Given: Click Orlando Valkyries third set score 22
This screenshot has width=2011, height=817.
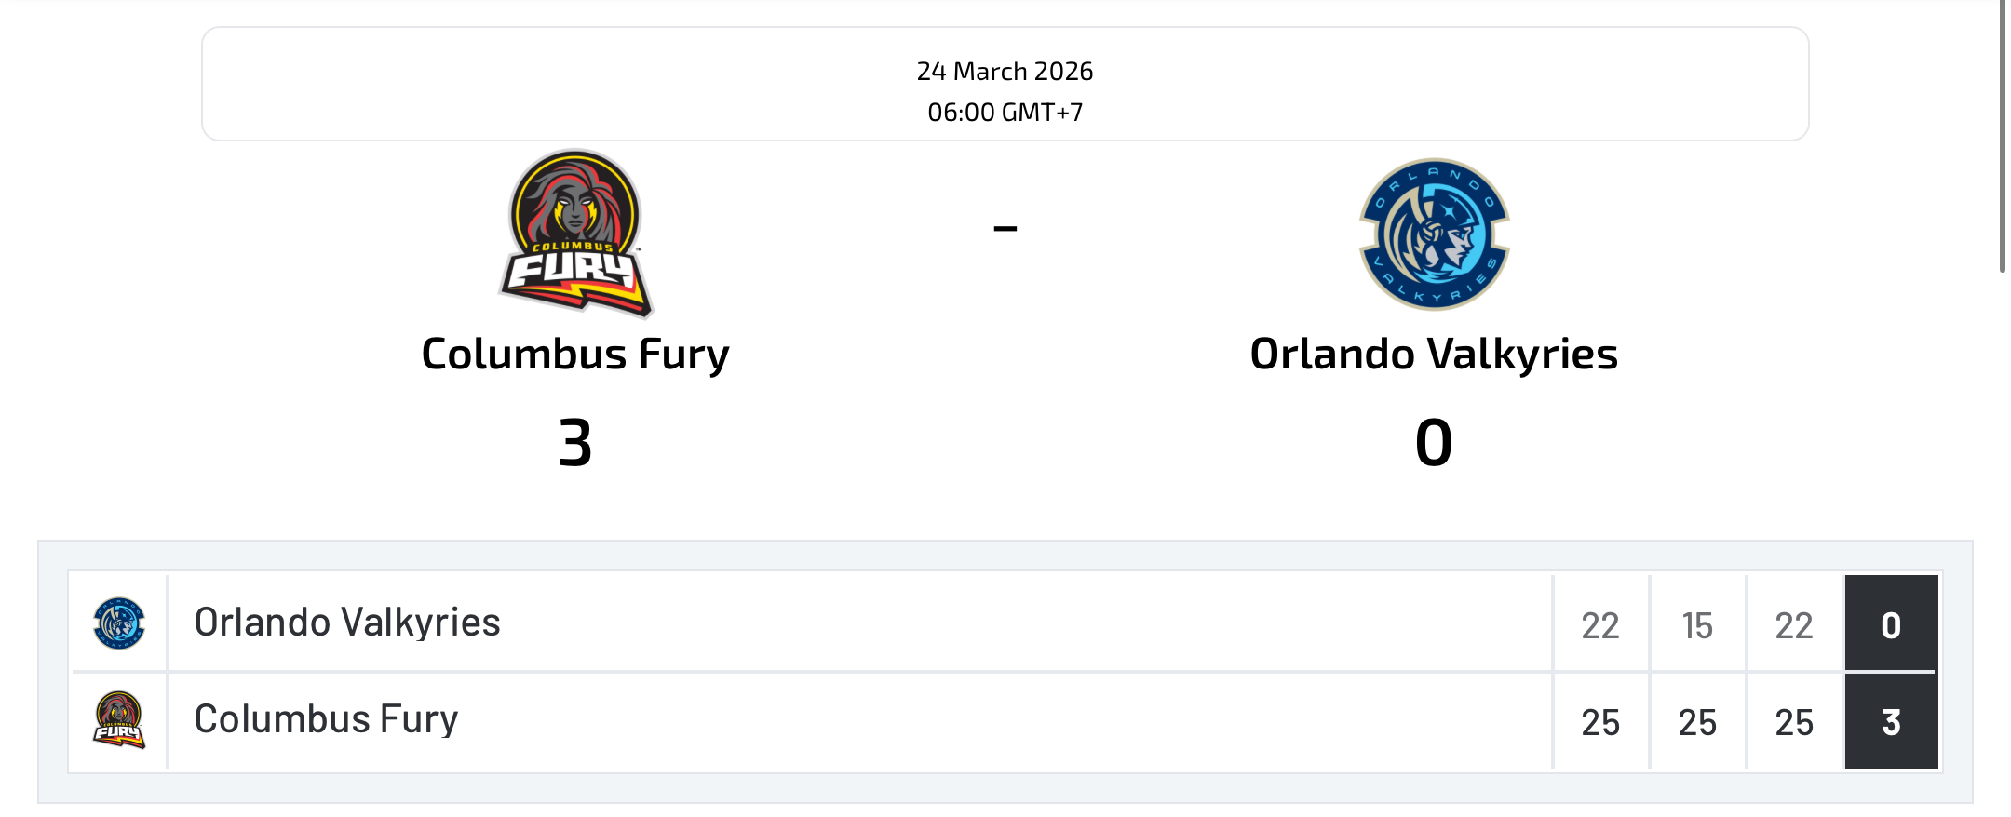Looking at the screenshot, I should click(x=1794, y=625).
